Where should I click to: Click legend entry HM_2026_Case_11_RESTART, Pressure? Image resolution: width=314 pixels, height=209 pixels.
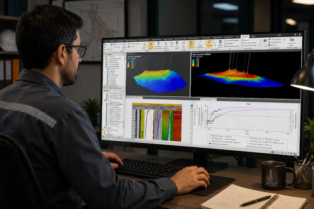click(263, 140)
